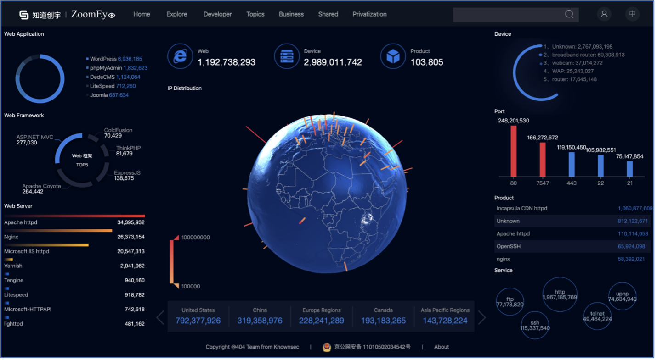Click the Product cube icon
Viewport: 657px width, 360px height.
coord(393,56)
